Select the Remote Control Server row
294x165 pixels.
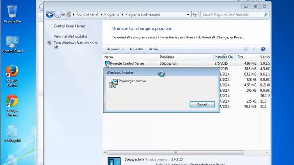(187, 63)
